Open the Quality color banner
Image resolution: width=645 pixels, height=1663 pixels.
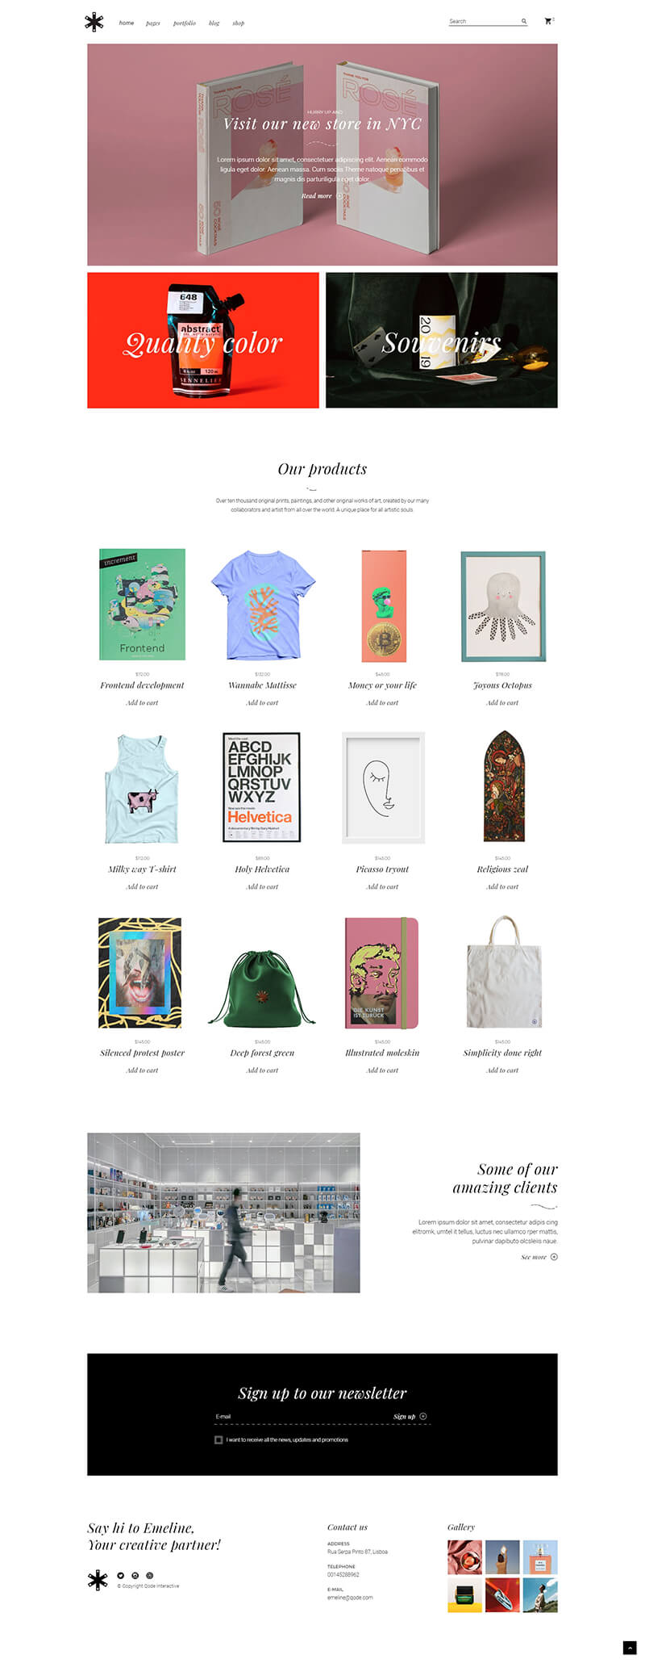pyautogui.click(x=203, y=340)
